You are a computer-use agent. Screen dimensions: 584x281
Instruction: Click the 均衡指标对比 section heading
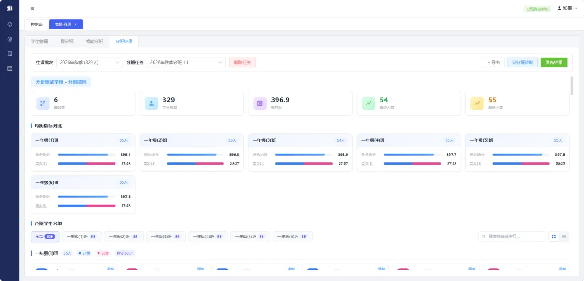[49, 126]
